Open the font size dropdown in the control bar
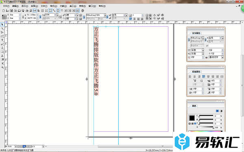This screenshot has height=152, width=244. [126, 15]
